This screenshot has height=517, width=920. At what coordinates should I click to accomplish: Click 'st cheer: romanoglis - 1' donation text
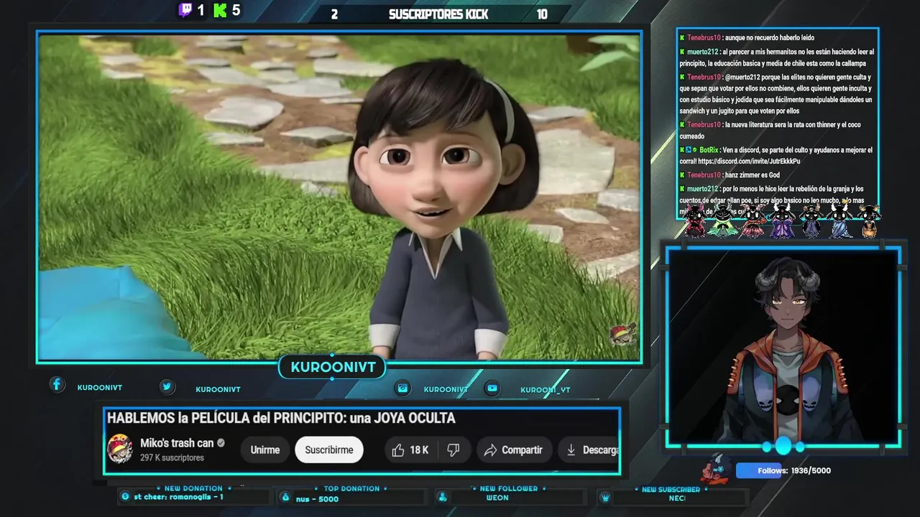point(178,497)
